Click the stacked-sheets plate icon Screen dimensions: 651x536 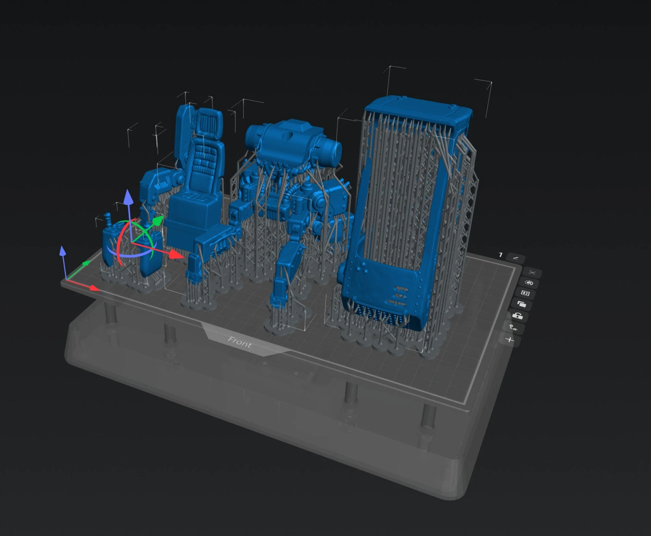[x=521, y=304]
